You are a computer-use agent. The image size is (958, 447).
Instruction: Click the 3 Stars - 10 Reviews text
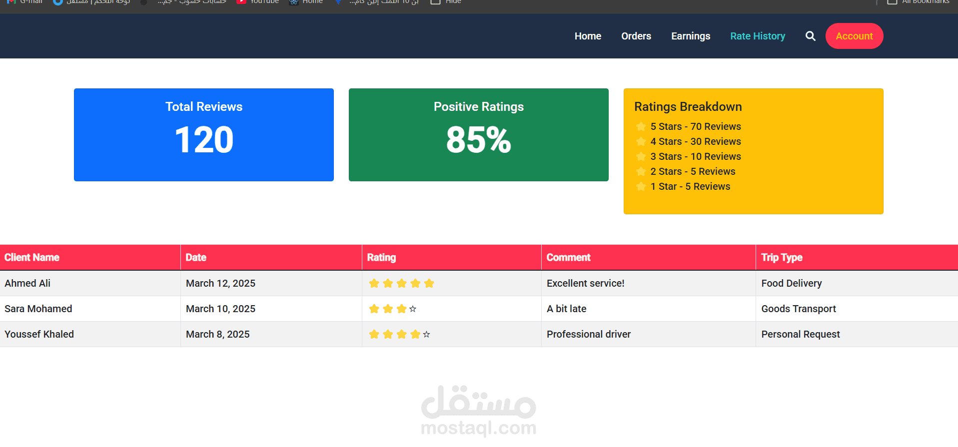(696, 156)
